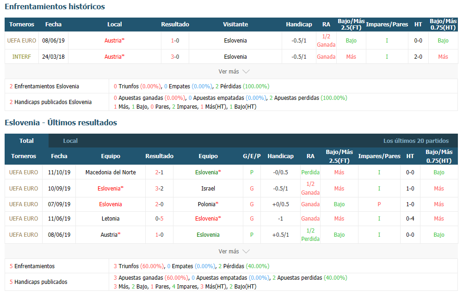Select HT score 2-0 in INTERF row
Image resolution: width=463 pixels, height=295 pixels.
418,57
